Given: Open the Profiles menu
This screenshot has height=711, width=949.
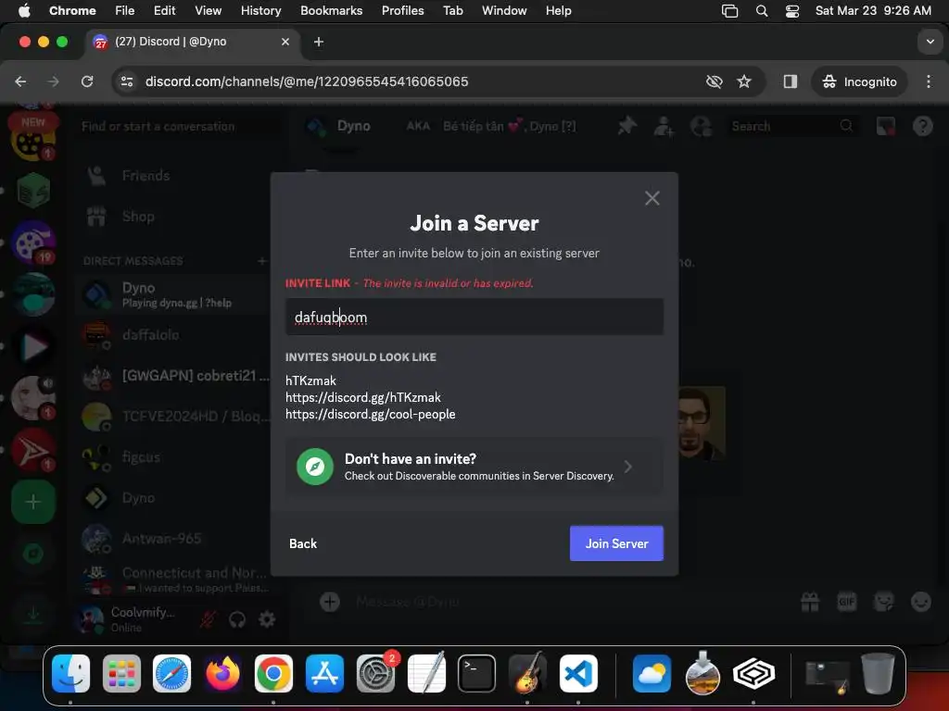Looking at the screenshot, I should point(402,10).
